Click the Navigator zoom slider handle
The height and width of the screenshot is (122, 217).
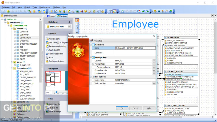click(57, 92)
